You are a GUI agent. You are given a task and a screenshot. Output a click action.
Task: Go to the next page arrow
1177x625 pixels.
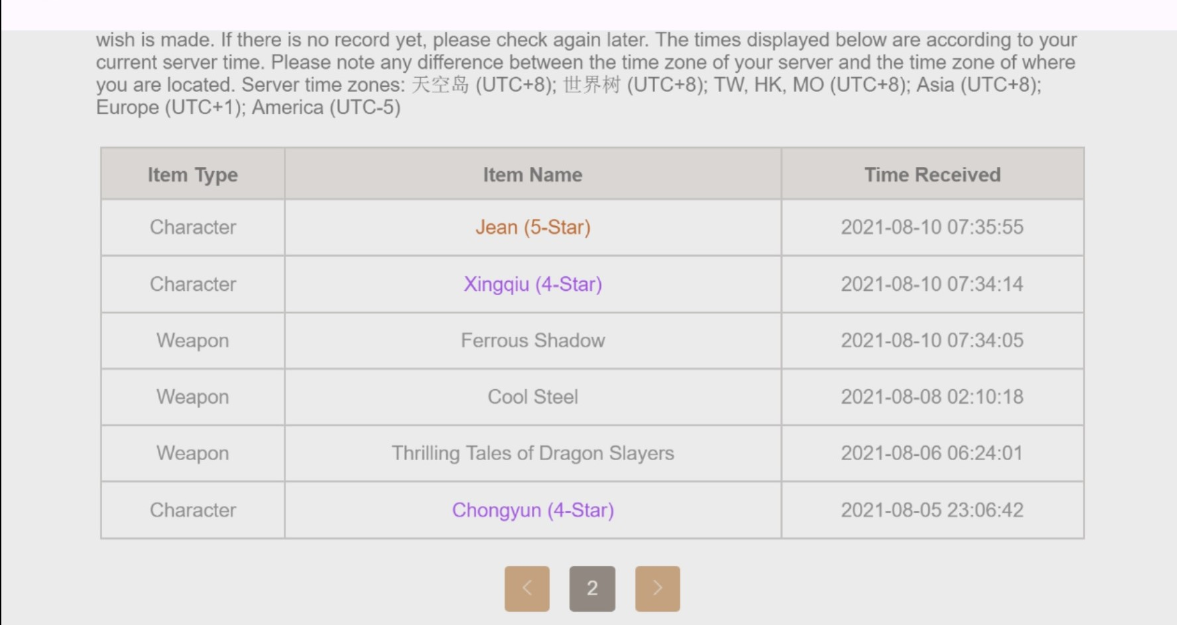[657, 588]
